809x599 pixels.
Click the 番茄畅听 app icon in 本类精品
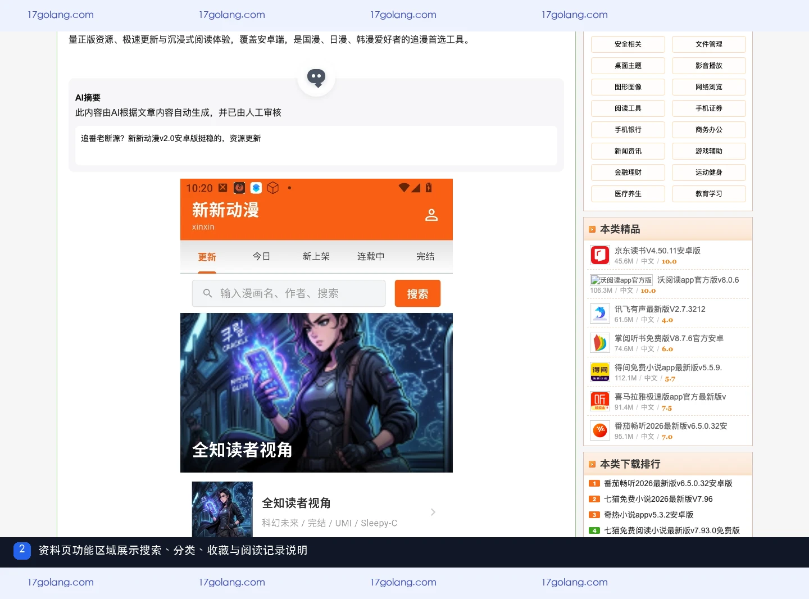pos(600,430)
